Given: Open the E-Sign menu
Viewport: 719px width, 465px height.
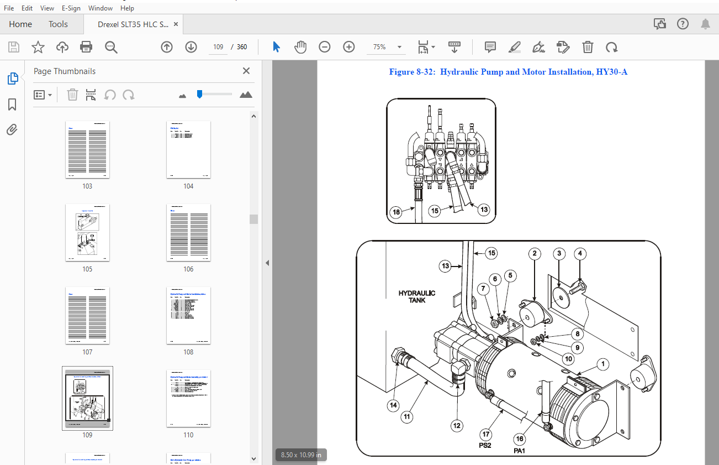Looking at the screenshot, I should [x=71, y=8].
